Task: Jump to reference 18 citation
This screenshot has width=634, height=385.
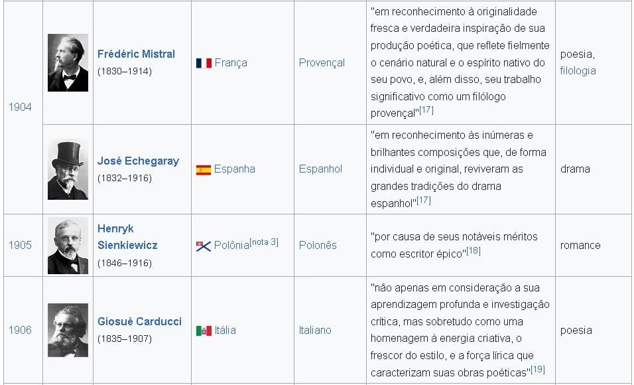Action: point(474,250)
